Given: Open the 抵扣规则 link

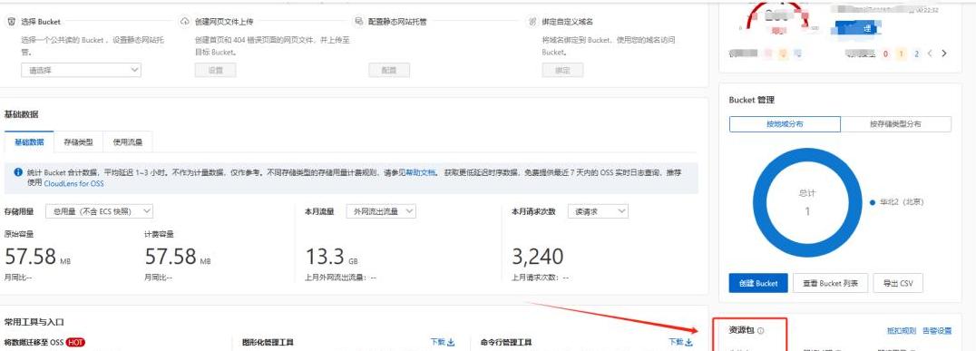Looking at the screenshot, I should click(902, 331).
